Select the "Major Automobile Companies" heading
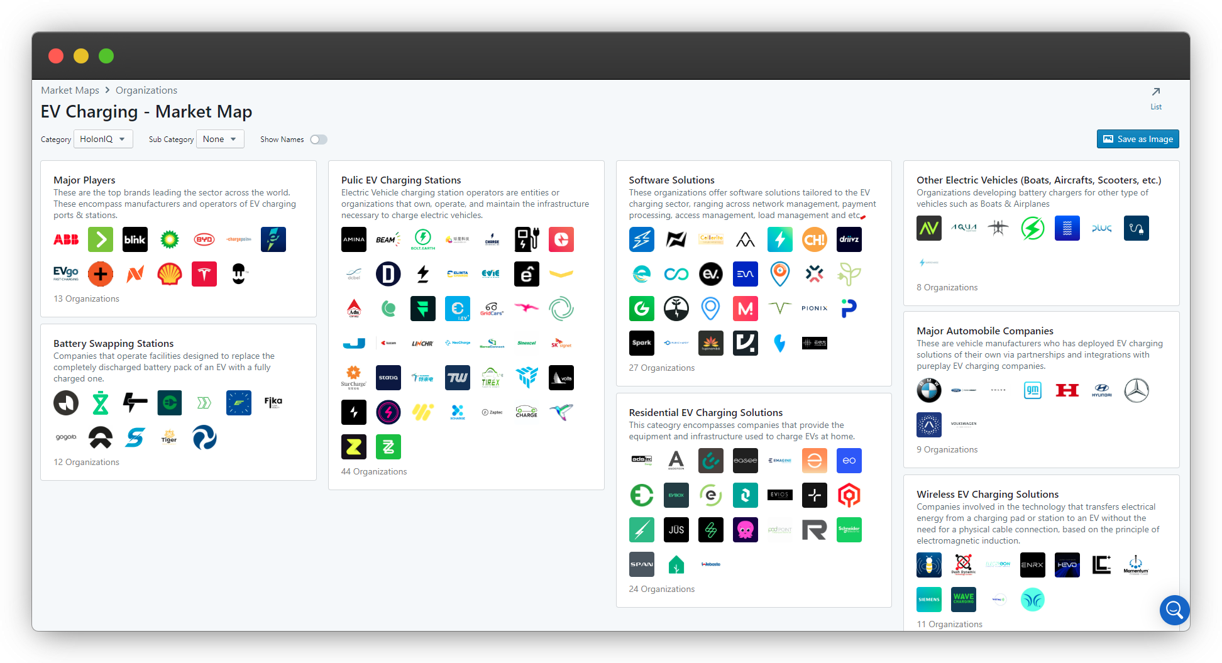The image size is (1222, 663). point(985,331)
